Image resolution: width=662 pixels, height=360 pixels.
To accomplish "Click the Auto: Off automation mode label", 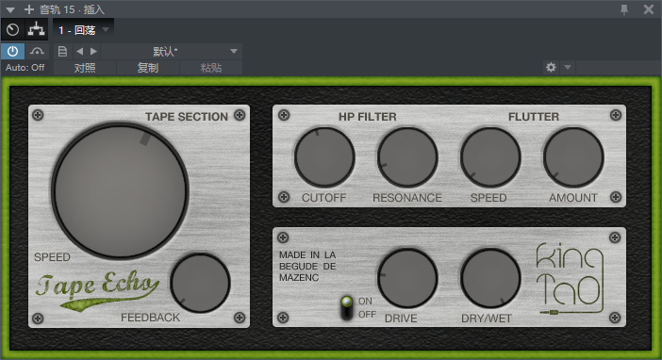I will (x=25, y=68).
